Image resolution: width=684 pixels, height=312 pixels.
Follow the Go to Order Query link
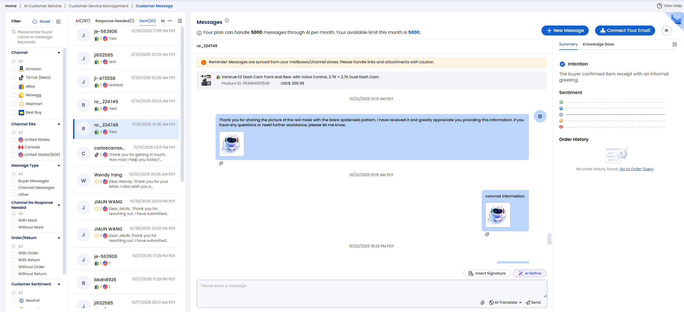pos(636,169)
